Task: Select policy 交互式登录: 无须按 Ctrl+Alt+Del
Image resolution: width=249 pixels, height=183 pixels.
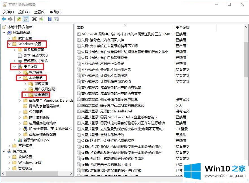Action: tap(107, 111)
